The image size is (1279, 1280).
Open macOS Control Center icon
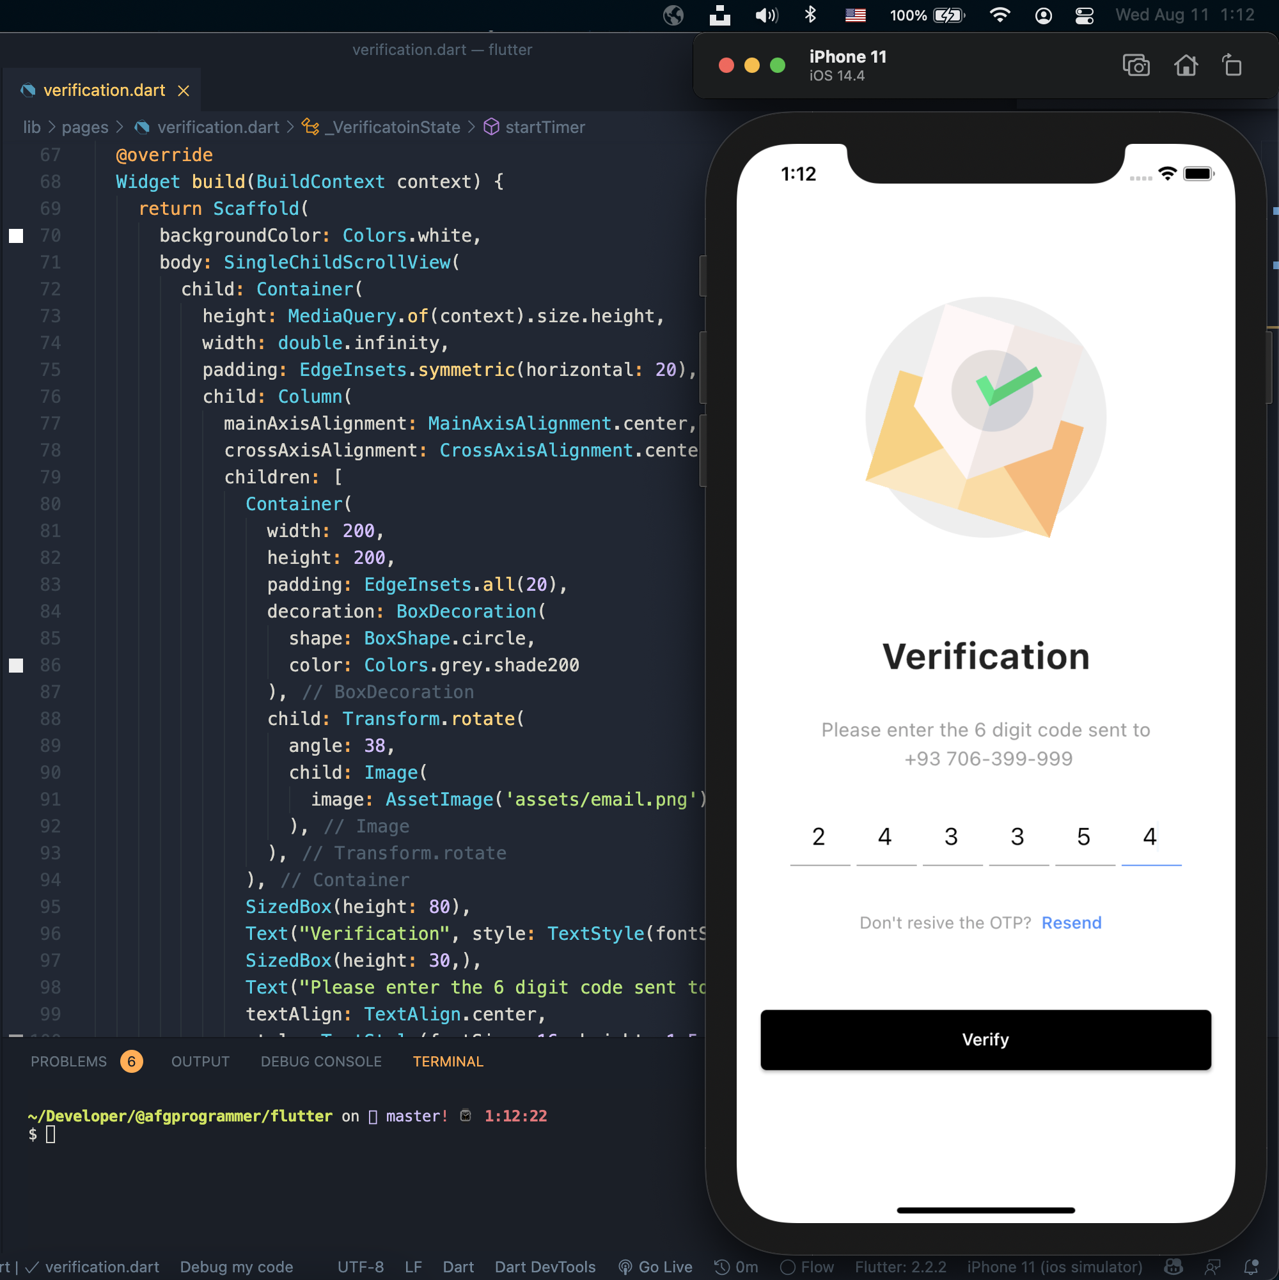pos(1084,15)
